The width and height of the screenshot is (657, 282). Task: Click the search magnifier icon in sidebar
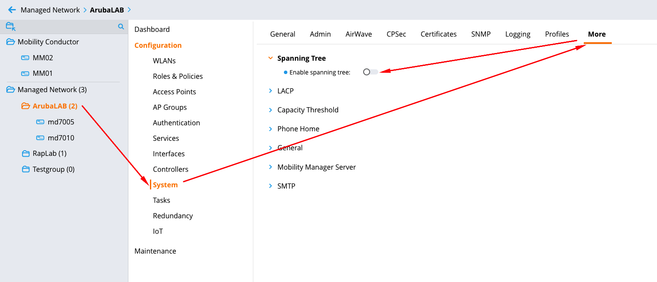[121, 27]
